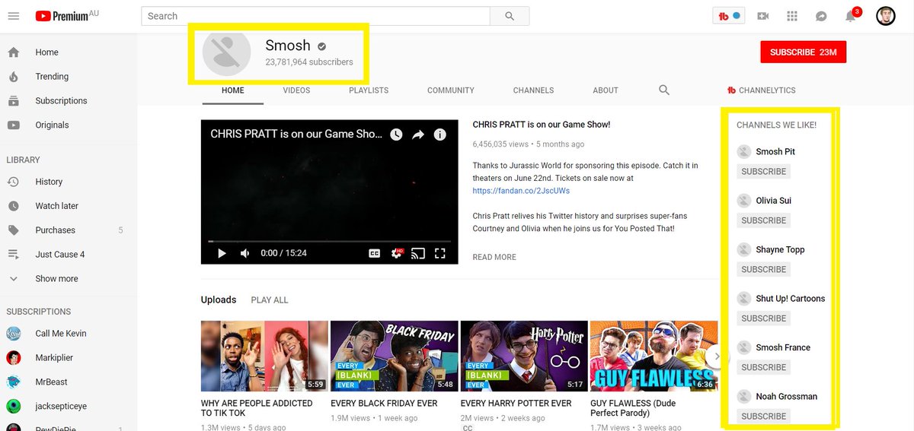Switch to the Channels tab
914x431 pixels.
coord(533,90)
